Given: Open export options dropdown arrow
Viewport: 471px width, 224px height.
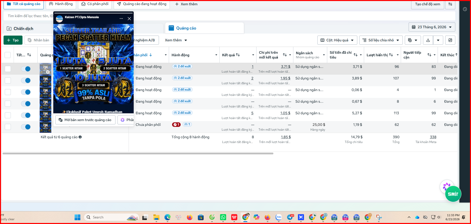Looking at the screenshot, I should (438, 40).
